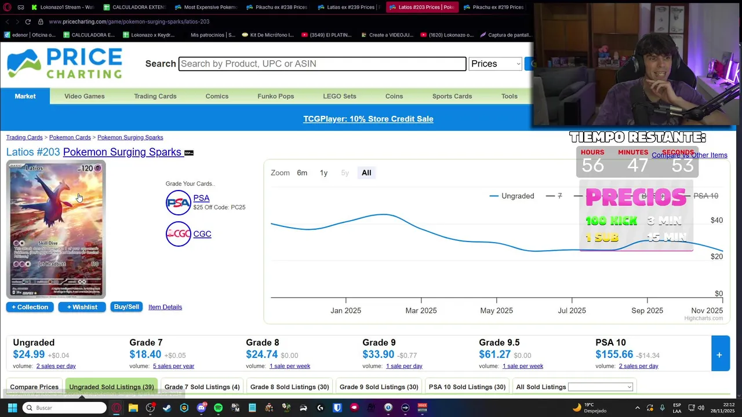Switch to Grade 7 Sold Listings tab
This screenshot has height=417, width=742.
[x=202, y=387]
